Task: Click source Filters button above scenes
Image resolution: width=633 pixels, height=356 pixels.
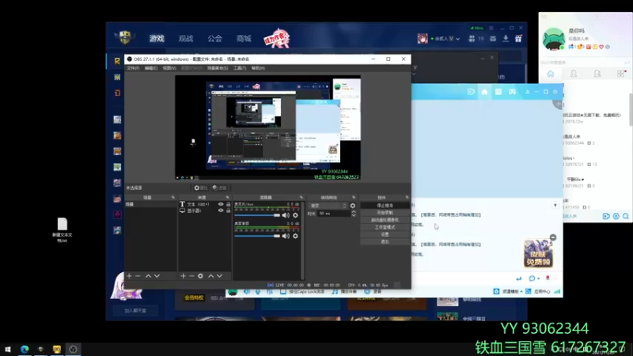Action: coord(220,187)
